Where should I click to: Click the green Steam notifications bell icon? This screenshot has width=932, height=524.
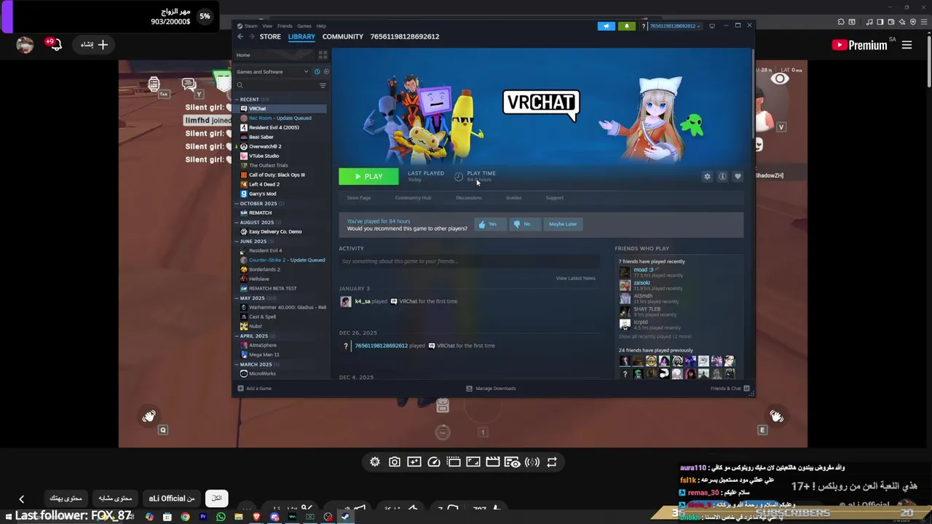coord(626,26)
